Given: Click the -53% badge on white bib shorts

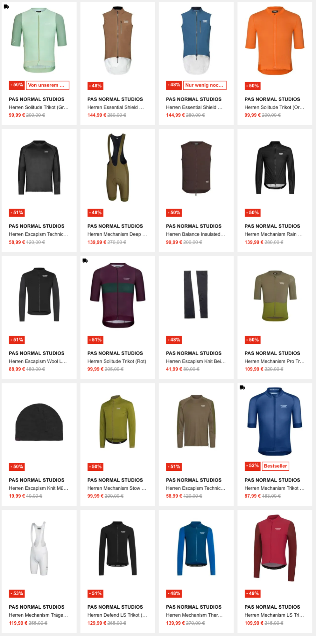Looking at the screenshot, I should 17,593.
